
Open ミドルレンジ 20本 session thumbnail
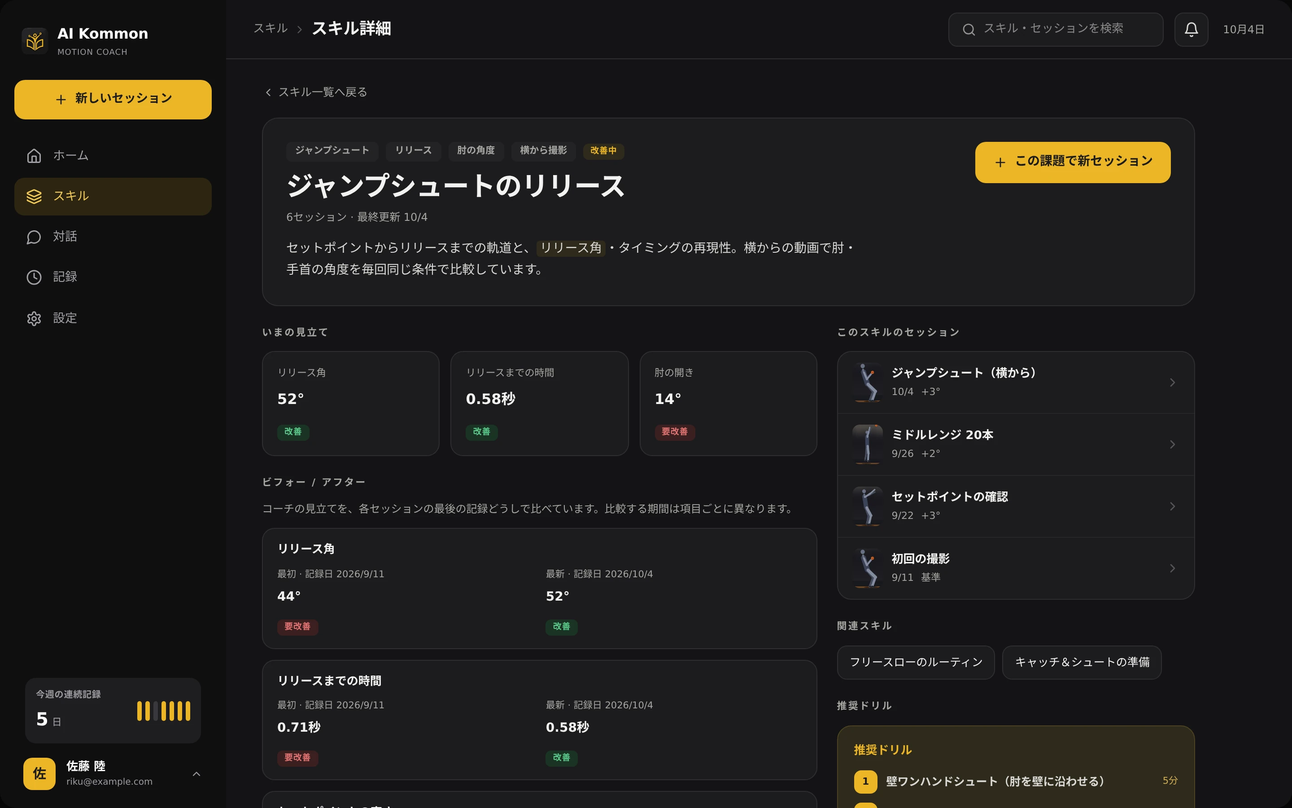tap(867, 444)
